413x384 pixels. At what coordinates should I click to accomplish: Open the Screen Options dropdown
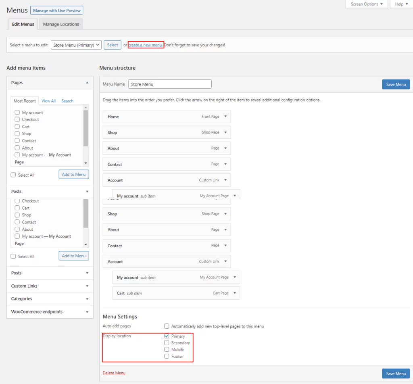point(367,4)
